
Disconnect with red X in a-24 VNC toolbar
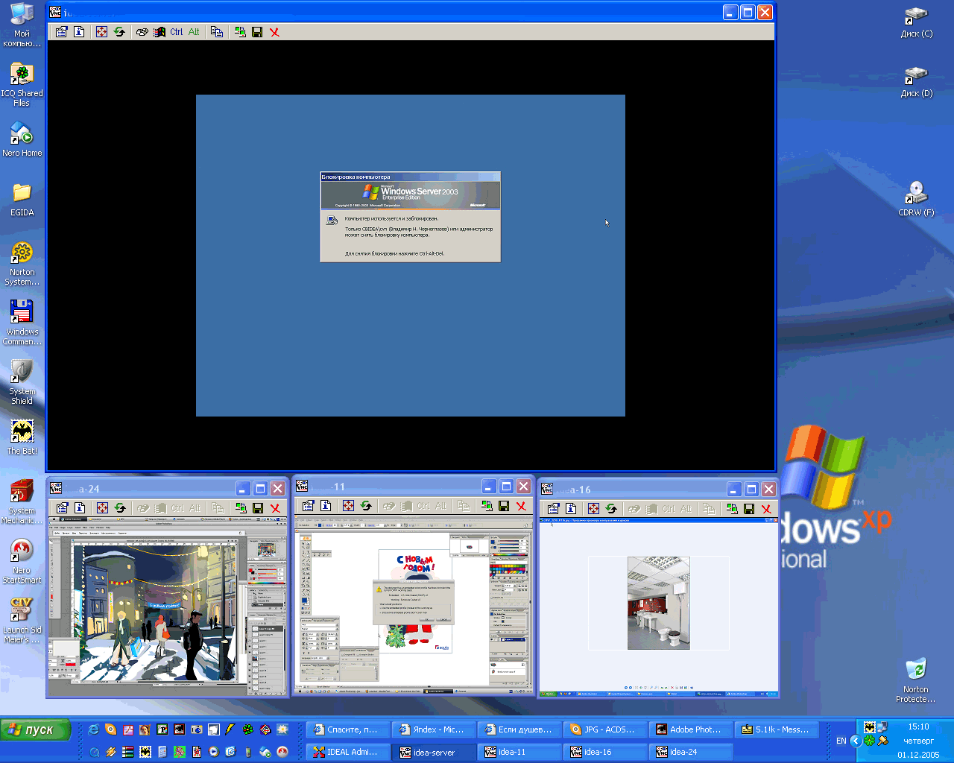pyautogui.click(x=275, y=508)
